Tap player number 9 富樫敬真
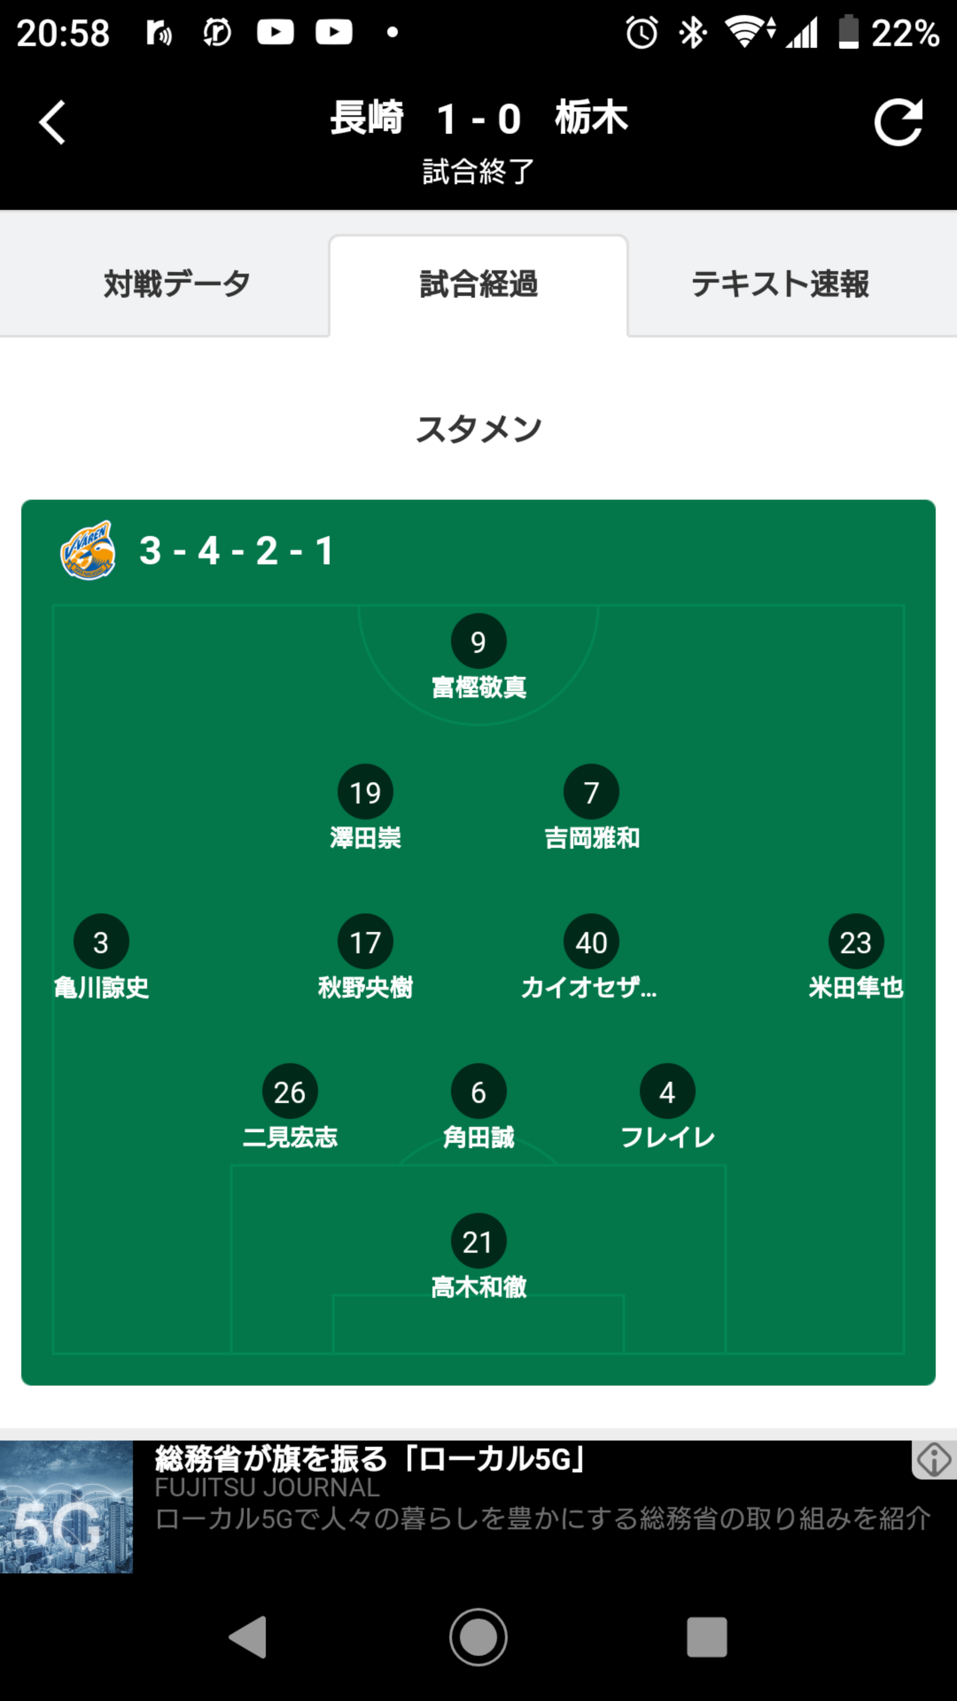This screenshot has width=957, height=1701. (x=479, y=641)
